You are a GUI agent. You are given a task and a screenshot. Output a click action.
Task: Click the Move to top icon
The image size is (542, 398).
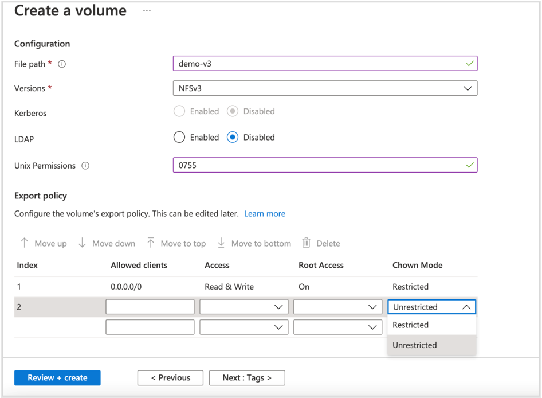pyautogui.click(x=150, y=243)
